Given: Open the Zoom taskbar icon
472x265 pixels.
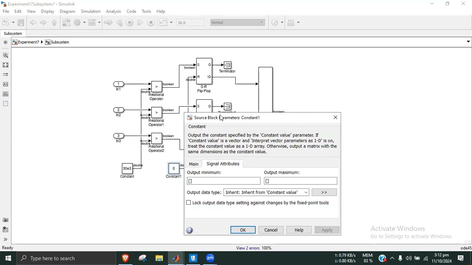Looking at the screenshot, I should point(210,258).
